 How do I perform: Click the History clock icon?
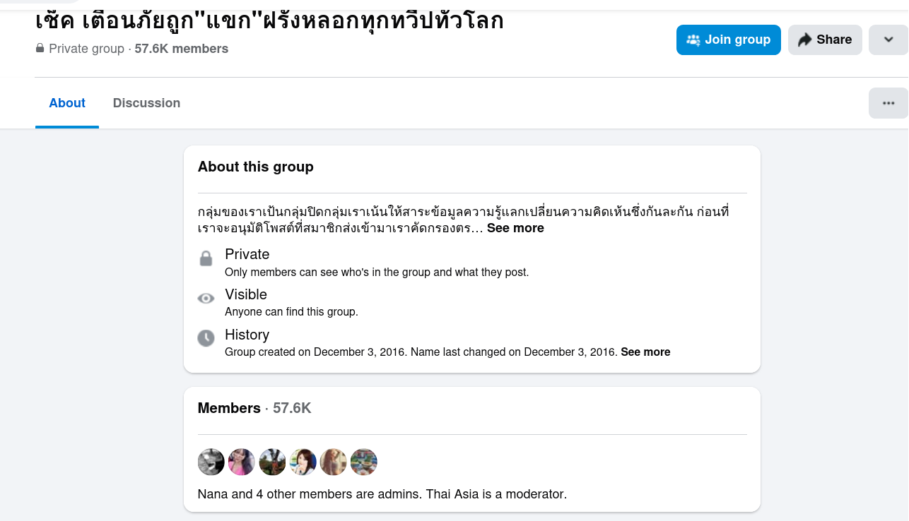click(206, 338)
